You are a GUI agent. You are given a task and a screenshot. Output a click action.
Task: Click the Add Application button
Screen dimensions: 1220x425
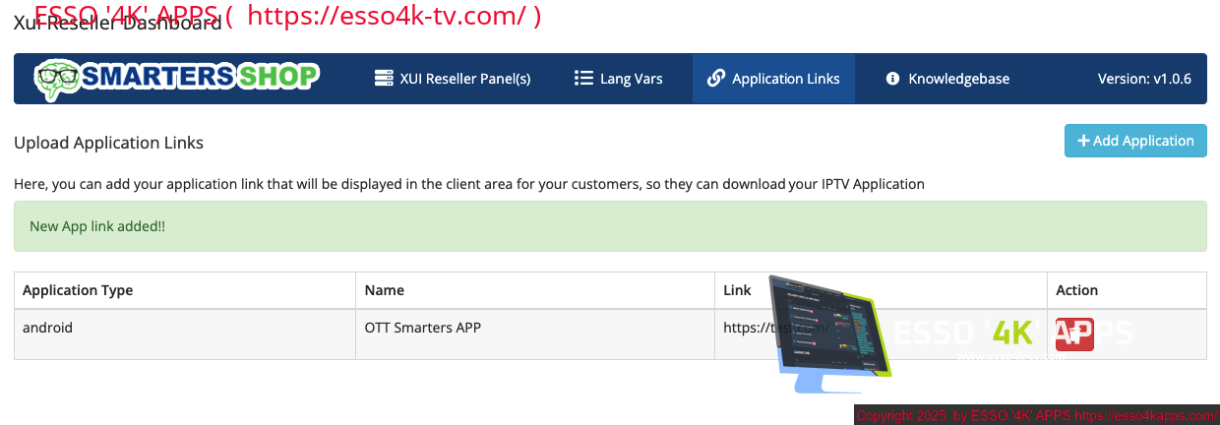(x=1135, y=141)
